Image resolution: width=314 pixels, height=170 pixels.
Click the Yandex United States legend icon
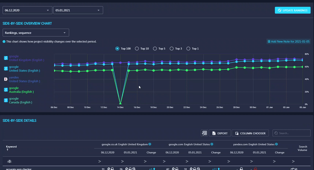[6, 79]
